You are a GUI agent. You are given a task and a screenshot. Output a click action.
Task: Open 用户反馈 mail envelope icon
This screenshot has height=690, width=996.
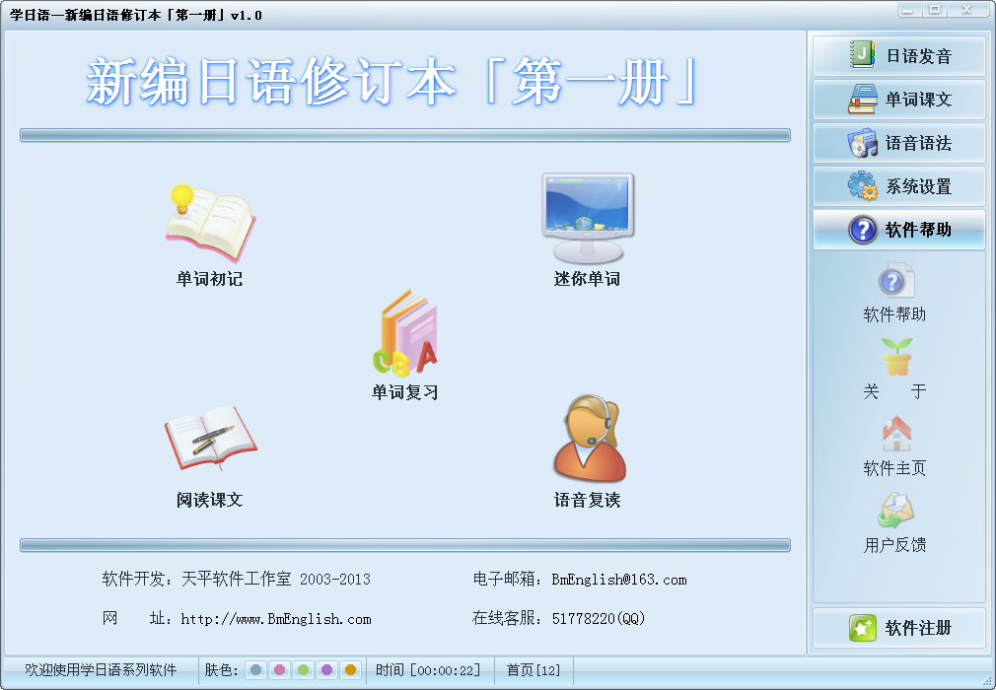895,511
